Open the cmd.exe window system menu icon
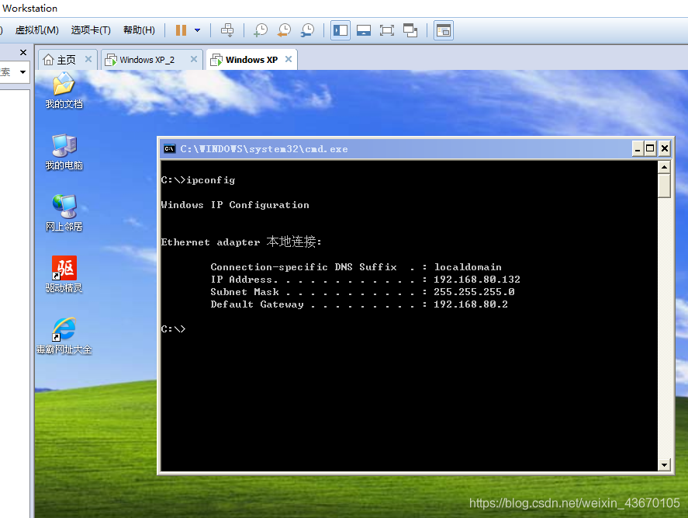This screenshot has height=518, width=688. tap(169, 149)
